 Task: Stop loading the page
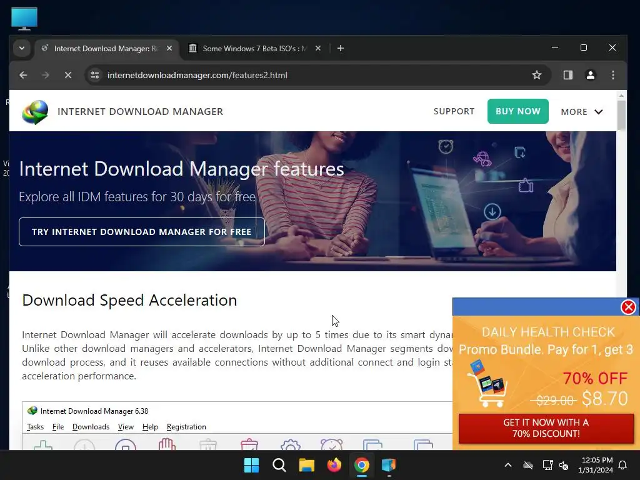click(x=68, y=75)
